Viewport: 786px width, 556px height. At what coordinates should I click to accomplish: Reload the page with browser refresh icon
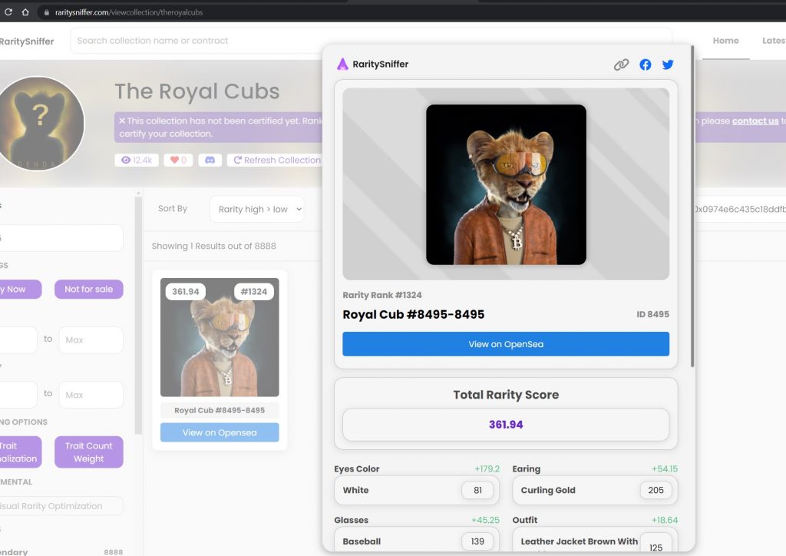8,12
